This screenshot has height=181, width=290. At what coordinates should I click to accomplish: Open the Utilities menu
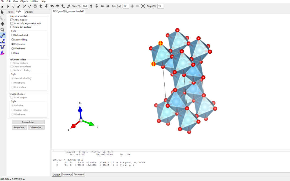[34, 1]
